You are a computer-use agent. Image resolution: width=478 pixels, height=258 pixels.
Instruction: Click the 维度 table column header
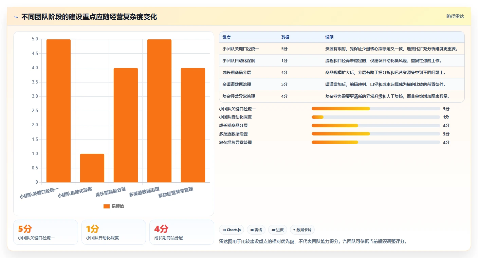click(226, 37)
